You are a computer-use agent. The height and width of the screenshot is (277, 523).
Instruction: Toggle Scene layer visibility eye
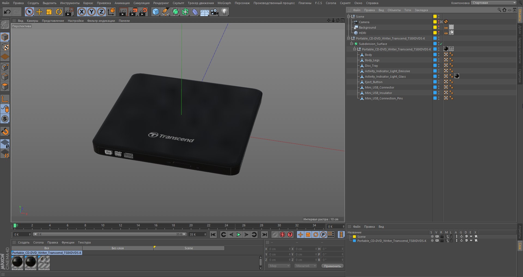click(x=437, y=236)
